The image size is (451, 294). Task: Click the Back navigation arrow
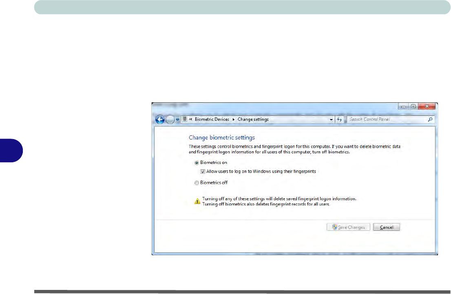point(160,119)
